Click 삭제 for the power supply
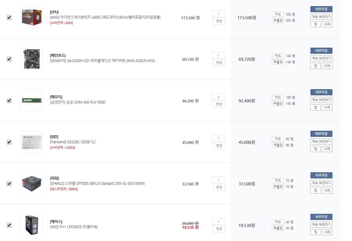Image resolution: width=352 pixels, height=241 pixels. click(327, 191)
